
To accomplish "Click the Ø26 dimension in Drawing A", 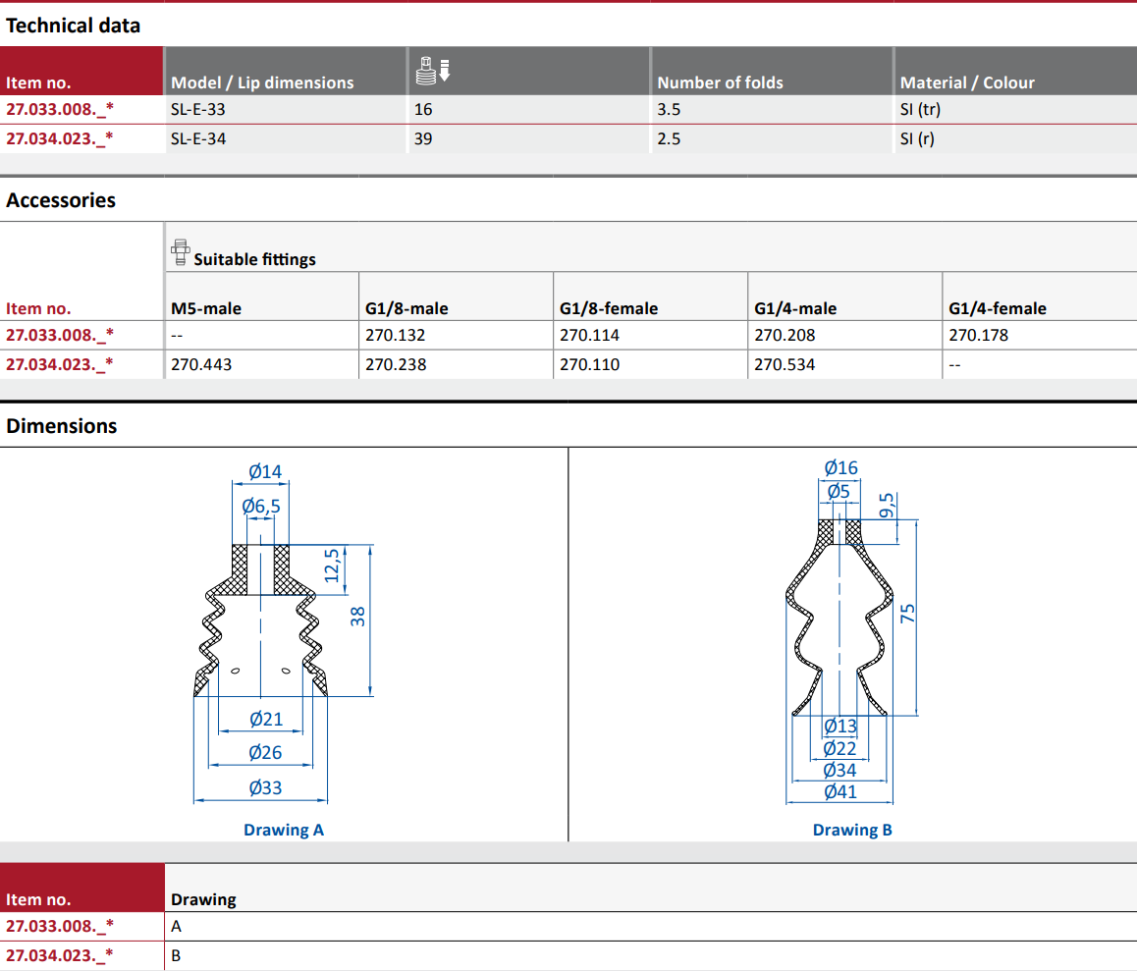I will 265,753.
